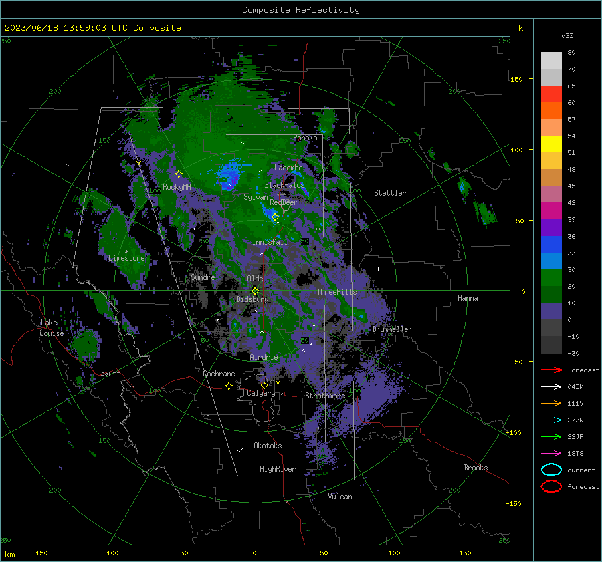This screenshot has height=562, width=602.
Task: Click the Banff city label
Action: coord(110,372)
